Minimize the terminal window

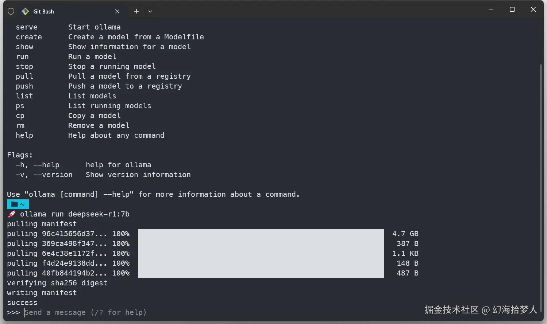click(x=491, y=9)
